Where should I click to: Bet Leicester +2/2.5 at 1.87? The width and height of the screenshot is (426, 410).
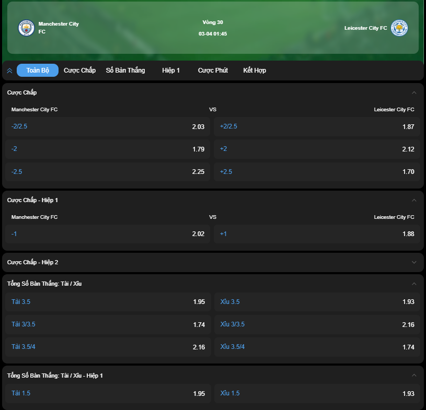(317, 126)
